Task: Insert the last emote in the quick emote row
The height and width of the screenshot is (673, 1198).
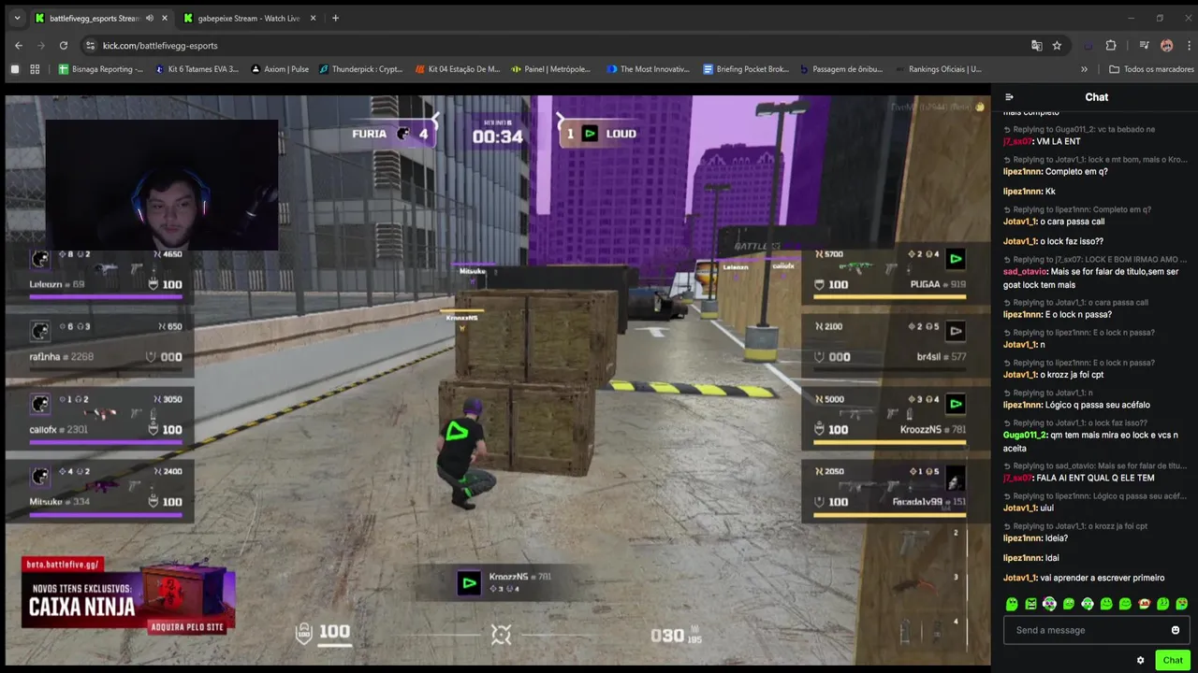Action: [1181, 604]
